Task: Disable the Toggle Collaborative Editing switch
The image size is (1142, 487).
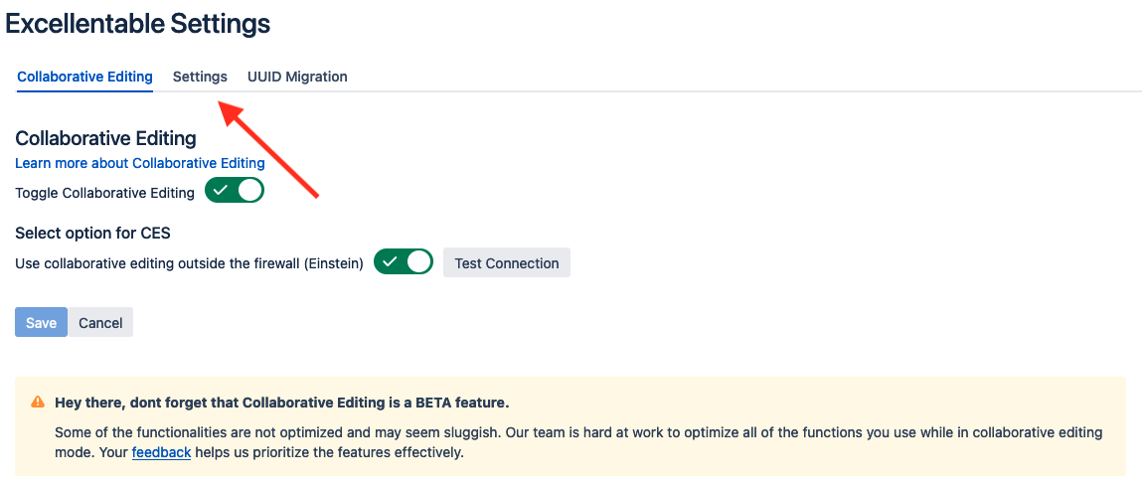Action: (x=234, y=191)
